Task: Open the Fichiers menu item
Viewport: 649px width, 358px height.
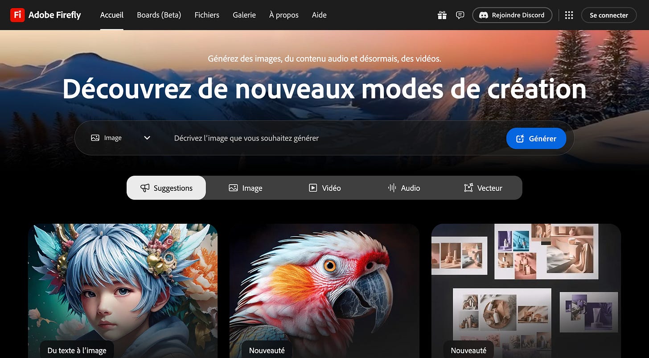Action: coord(207,15)
